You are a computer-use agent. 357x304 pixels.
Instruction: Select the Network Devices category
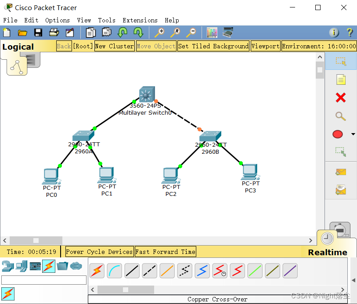pyautogui.click(x=7, y=266)
